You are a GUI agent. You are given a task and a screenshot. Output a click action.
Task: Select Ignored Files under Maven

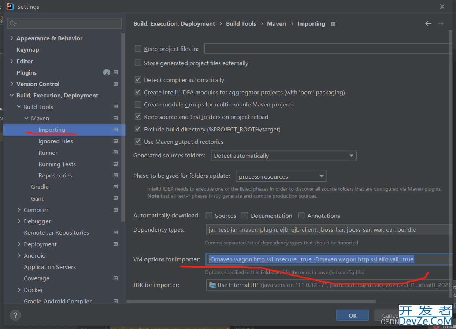pyautogui.click(x=56, y=141)
